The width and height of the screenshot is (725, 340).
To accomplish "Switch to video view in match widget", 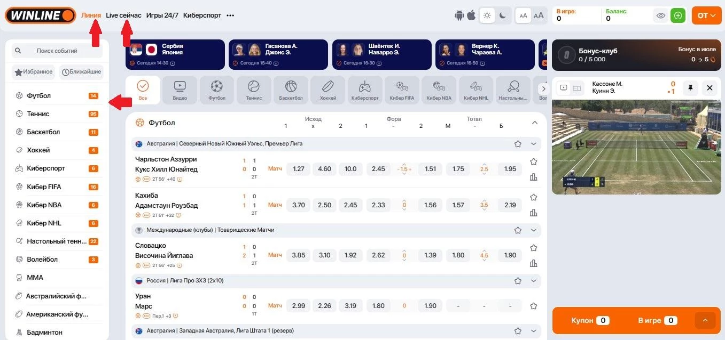I will click(x=564, y=88).
